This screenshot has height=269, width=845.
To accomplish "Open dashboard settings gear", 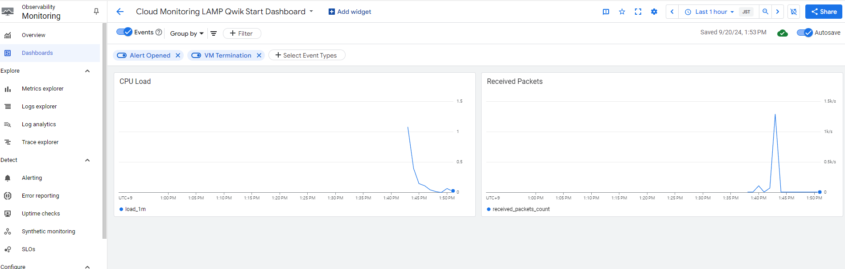I will click(654, 12).
